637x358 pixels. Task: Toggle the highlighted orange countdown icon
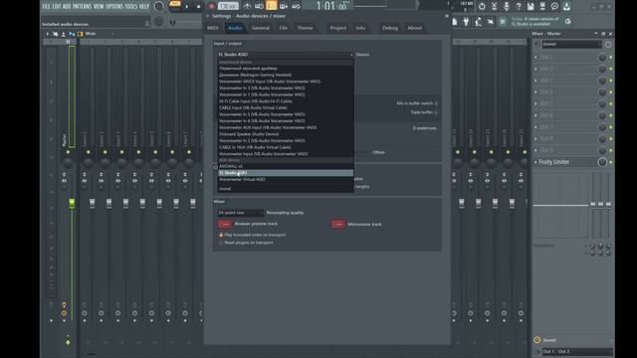271,6
